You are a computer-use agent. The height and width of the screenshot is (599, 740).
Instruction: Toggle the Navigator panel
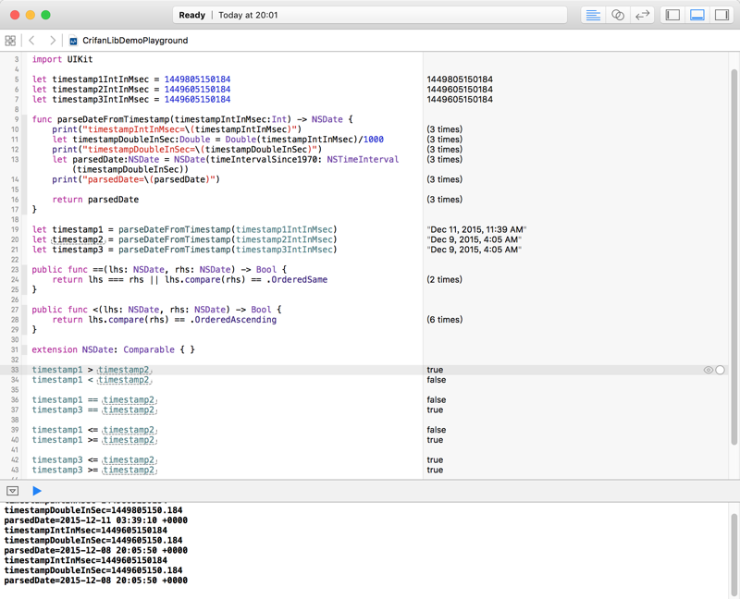[x=672, y=15]
